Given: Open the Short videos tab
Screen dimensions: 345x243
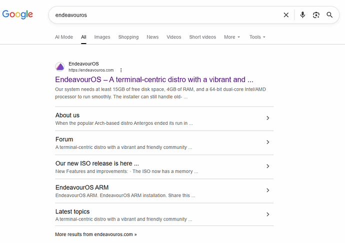Looking at the screenshot, I should point(202,37).
